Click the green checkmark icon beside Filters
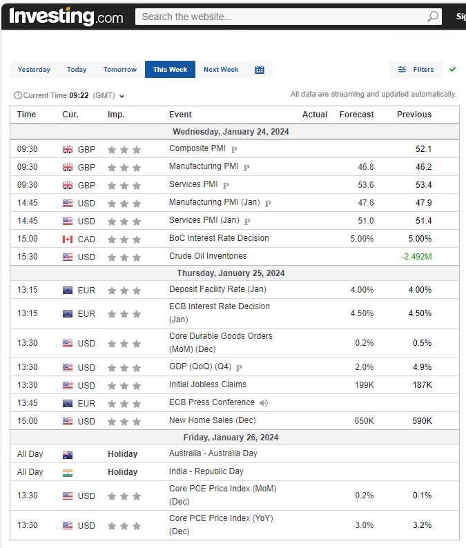Image resolution: width=466 pixels, height=548 pixels. (x=453, y=70)
